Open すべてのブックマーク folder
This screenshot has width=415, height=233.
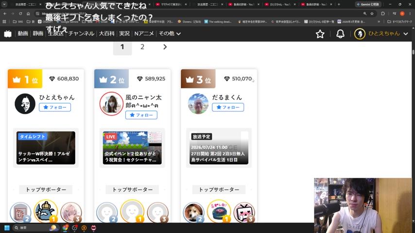coord(399,22)
